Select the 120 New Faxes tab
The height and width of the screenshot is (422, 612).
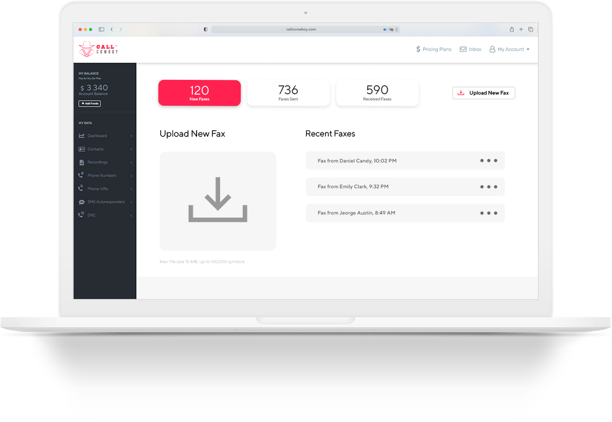(x=200, y=93)
